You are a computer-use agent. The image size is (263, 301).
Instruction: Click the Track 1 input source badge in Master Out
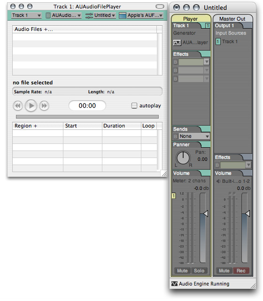(x=218, y=41)
